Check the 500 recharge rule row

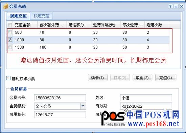coord(10,32)
